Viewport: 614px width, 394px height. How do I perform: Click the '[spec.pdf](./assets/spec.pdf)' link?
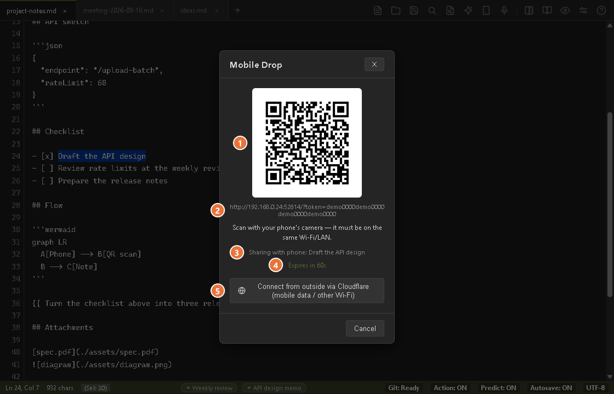(x=95, y=352)
